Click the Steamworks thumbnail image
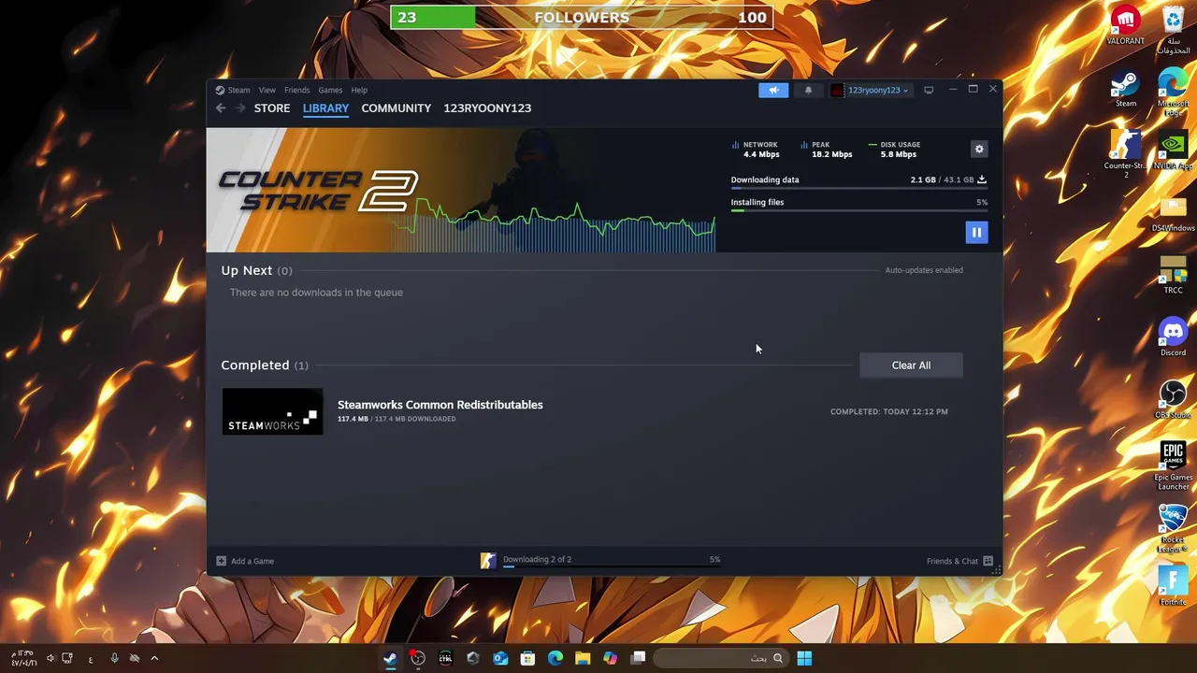 272,411
